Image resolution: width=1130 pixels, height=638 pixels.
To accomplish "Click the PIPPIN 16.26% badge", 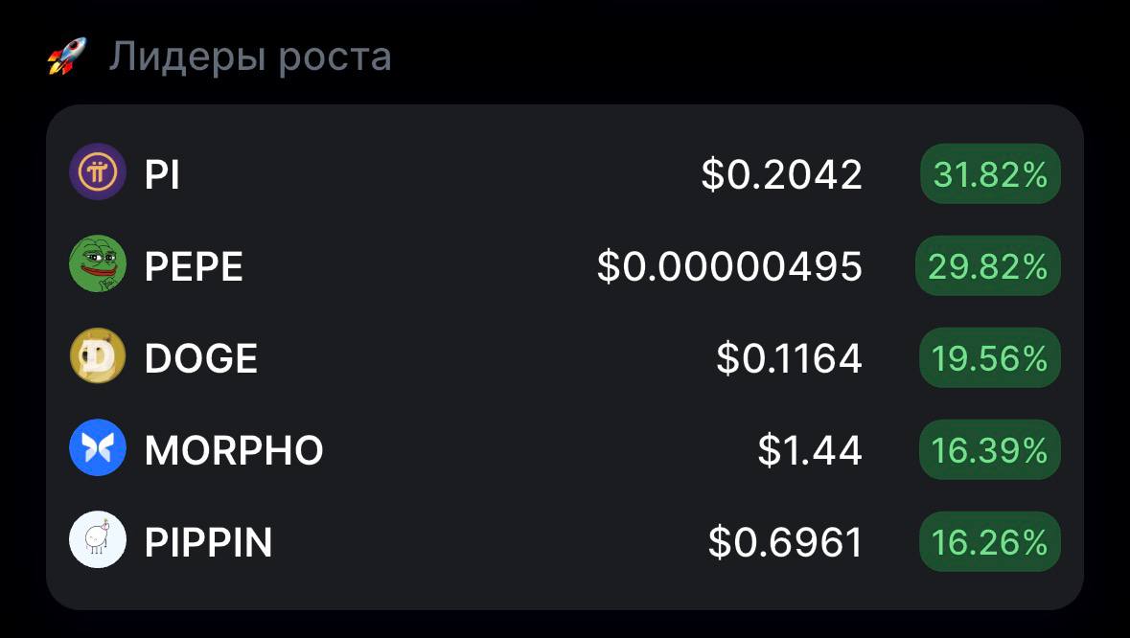I will click(989, 539).
